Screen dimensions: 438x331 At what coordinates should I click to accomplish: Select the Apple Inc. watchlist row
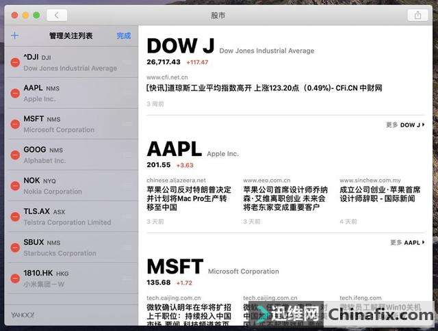(71, 93)
